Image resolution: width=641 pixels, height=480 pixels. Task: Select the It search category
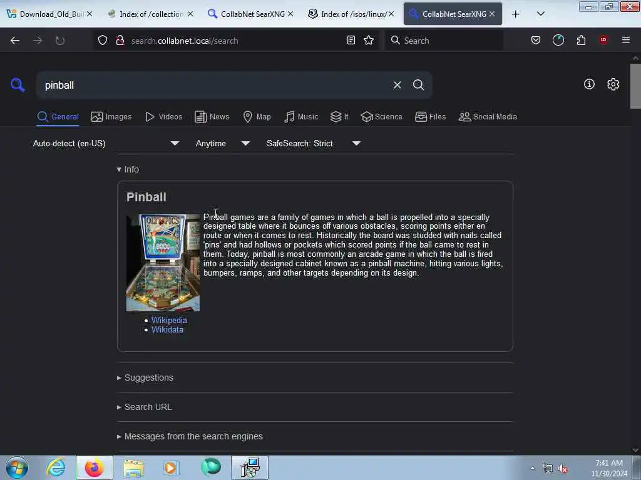[339, 117]
